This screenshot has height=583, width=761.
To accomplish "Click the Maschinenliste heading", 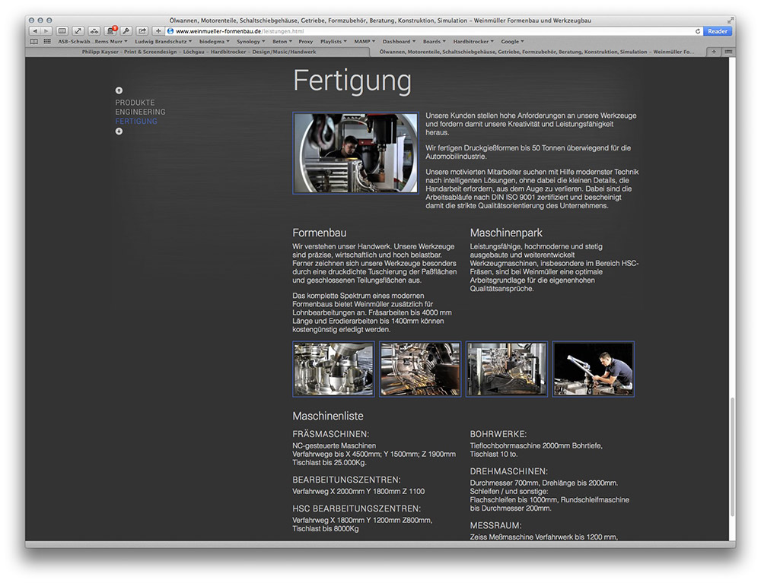I will point(327,416).
